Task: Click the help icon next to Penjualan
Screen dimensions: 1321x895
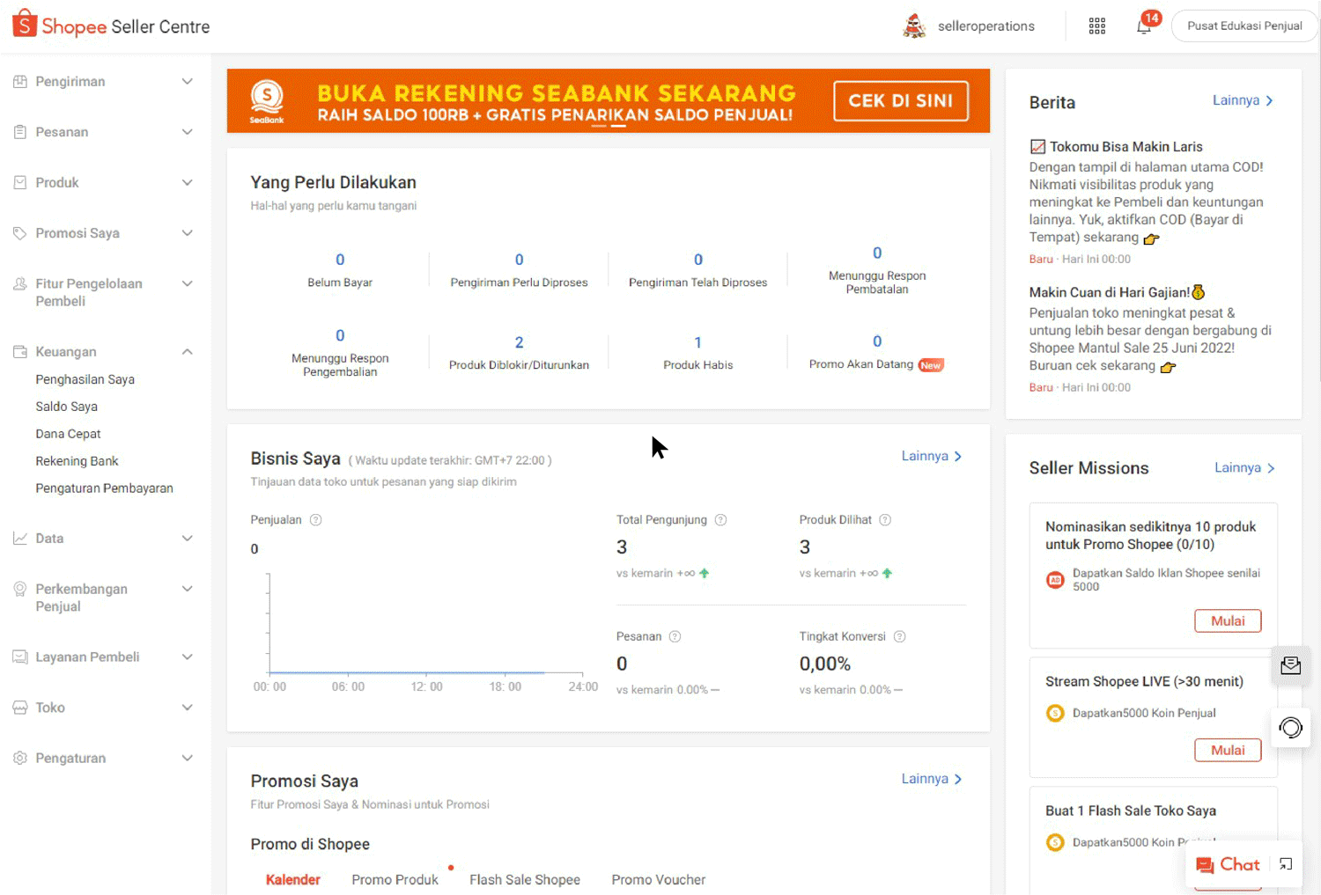Action: point(316,520)
